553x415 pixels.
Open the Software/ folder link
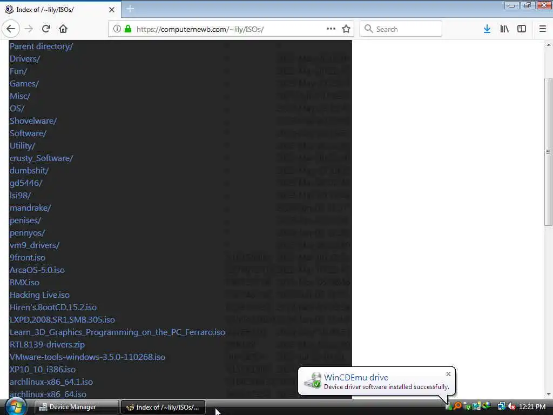[28, 133]
